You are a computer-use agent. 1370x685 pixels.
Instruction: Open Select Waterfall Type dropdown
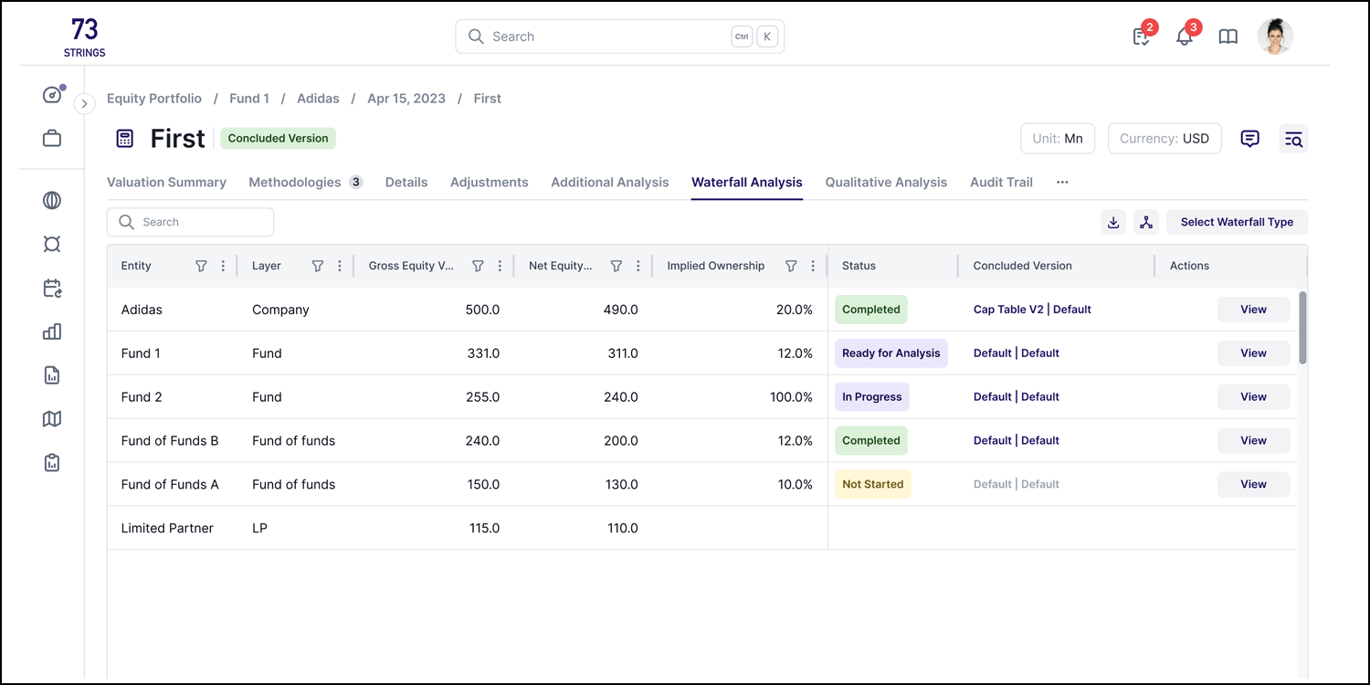(1236, 222)
